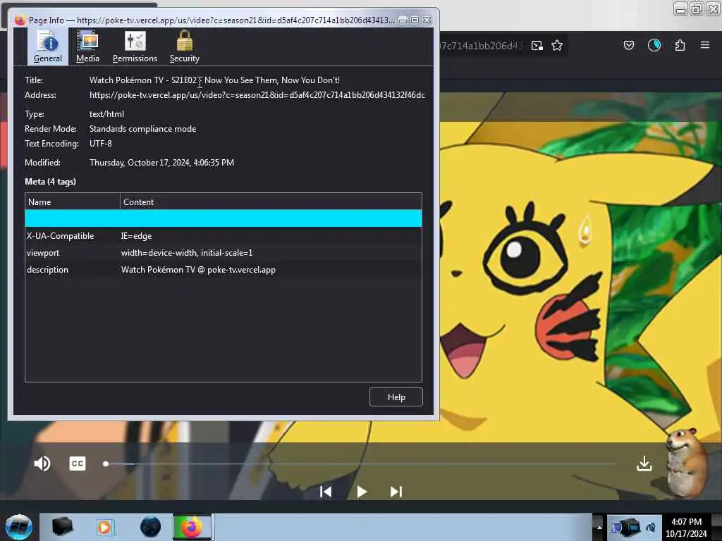Toggle closed captions with the CC button
The image size is (722, 541).
(78, 464)
